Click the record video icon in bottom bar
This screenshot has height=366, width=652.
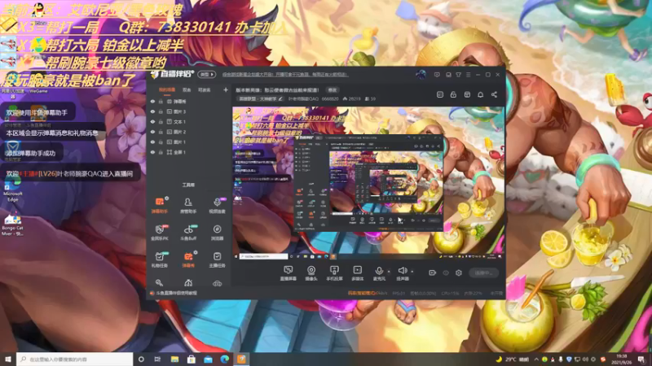tap(433, 273)
